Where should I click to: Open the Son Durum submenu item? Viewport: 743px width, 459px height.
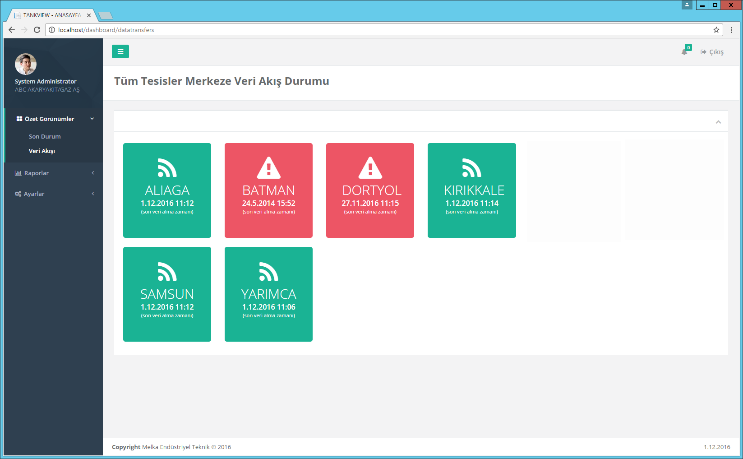click(45, 136)
